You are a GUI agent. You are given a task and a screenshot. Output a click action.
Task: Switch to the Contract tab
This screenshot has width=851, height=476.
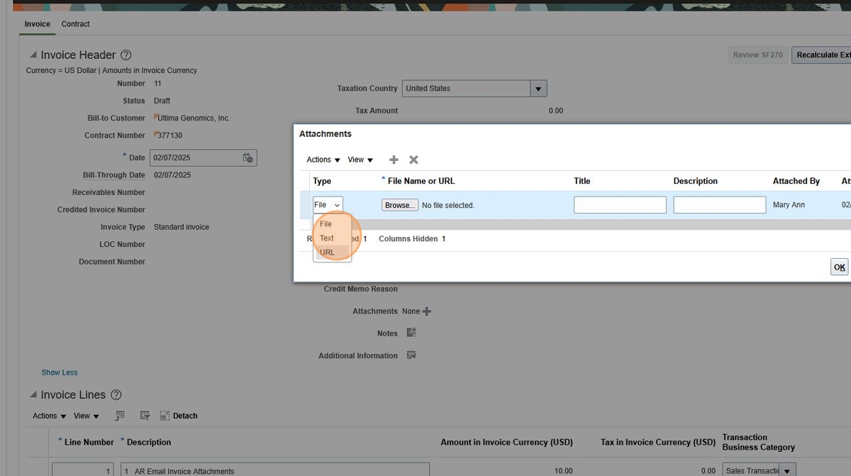[x=75, y=24]
